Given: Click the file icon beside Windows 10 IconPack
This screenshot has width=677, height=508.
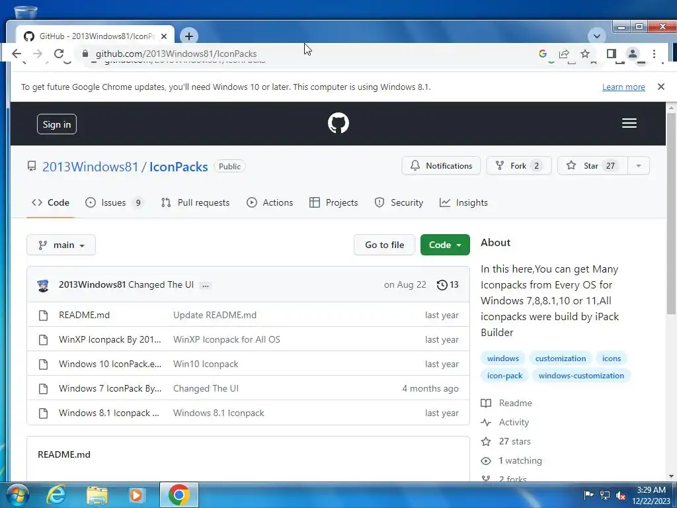Looking at the screenshot, I should point(43,364).
